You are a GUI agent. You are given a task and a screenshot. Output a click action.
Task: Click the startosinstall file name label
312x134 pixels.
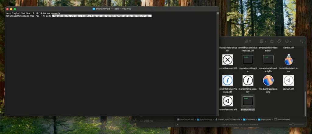point(248,109)
